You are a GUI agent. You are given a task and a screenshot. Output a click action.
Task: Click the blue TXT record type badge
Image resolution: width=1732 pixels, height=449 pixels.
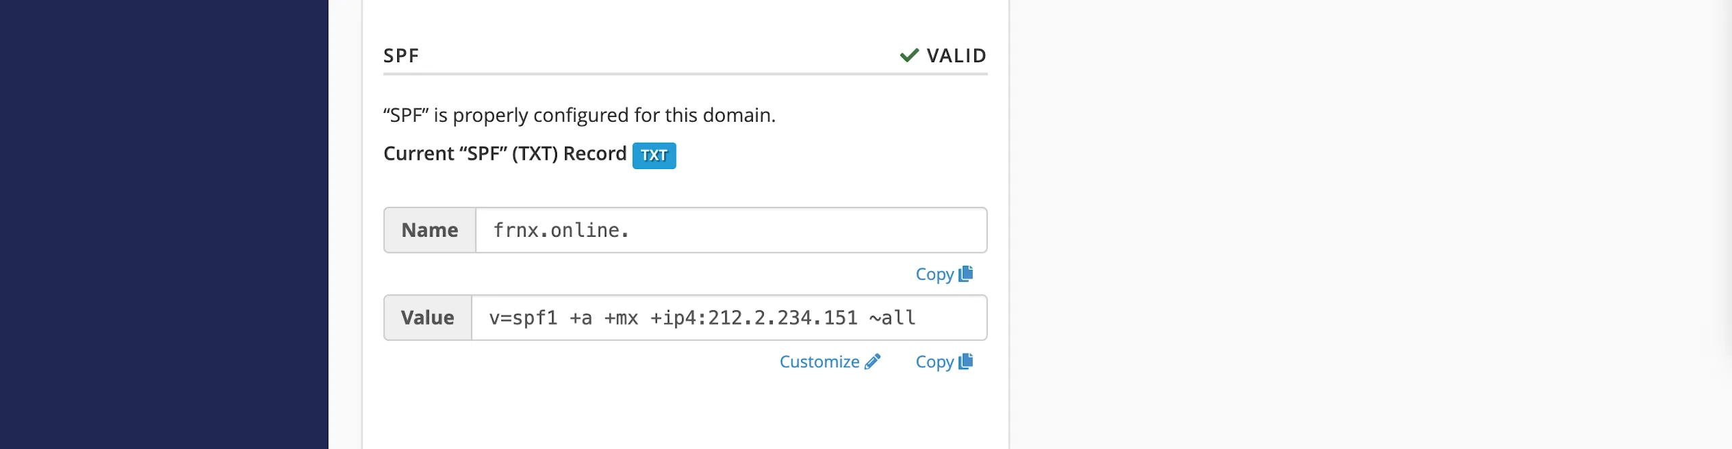[654, 155]
